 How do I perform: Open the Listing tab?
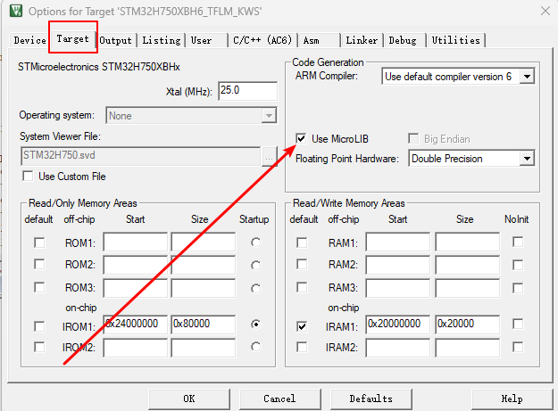point(162,40)
